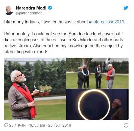Click the 10:38 am timestamp link
The image size is (134, 131).
pyautogui.click(x=37, y=125)
